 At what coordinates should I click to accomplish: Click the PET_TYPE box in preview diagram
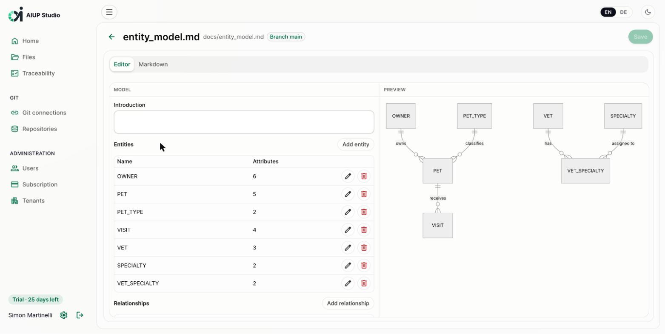pos(474,116)
